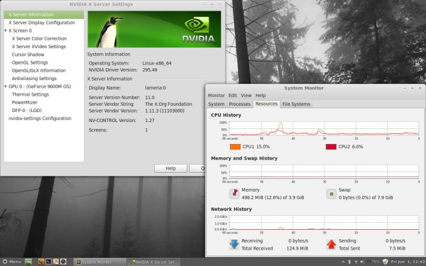426x266 pixels.
Task: Click Total Sent value 7.5 MiB
Action: tap(397, 248)
